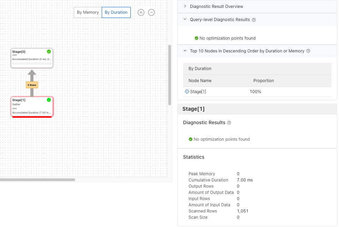This screenshot has height=227, width=339.
Task: Click the Stage[1] details heading
Action: (x=193, y=109)
